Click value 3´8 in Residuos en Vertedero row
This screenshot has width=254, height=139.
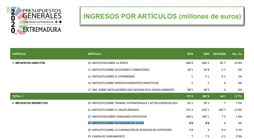[191, 130]
